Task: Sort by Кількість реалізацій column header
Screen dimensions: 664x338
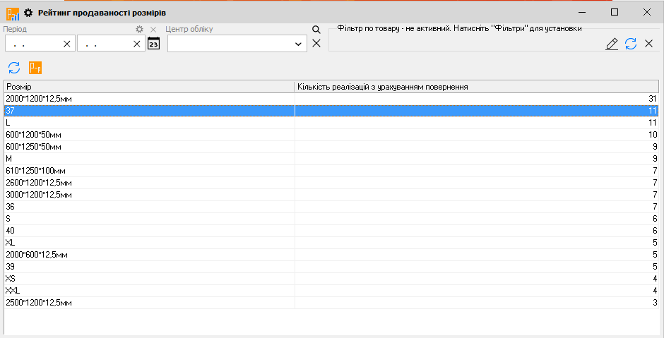Action: click(x=476, y=86)
